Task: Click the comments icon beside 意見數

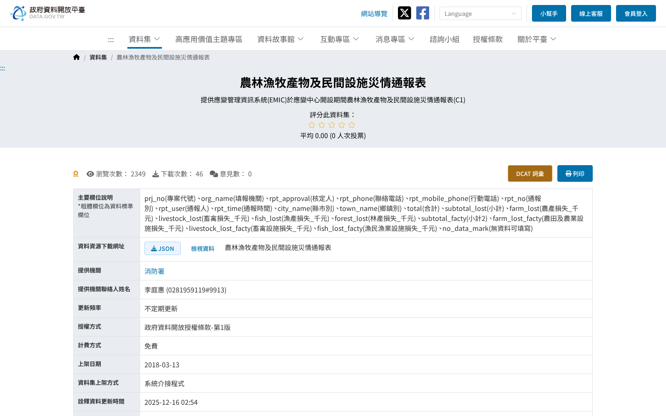Action: (214, 174)
